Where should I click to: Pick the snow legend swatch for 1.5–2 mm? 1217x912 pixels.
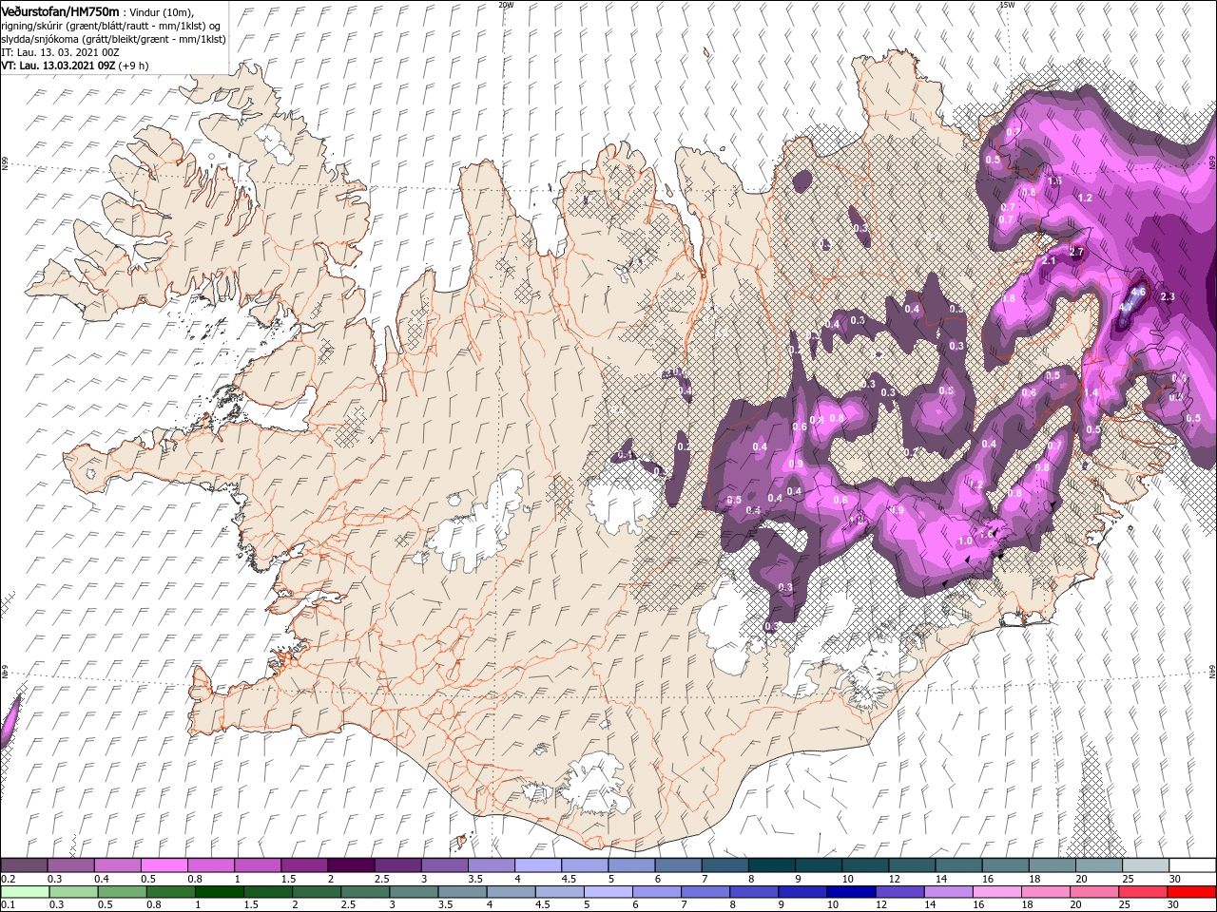pos(303,865)
